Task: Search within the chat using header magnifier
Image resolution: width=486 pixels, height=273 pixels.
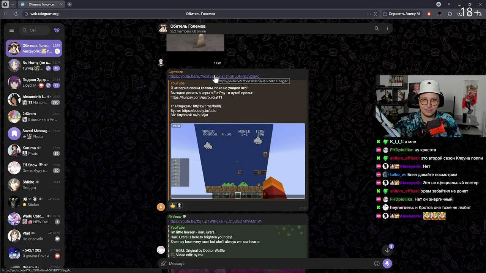Action: (x=377, y=28)
